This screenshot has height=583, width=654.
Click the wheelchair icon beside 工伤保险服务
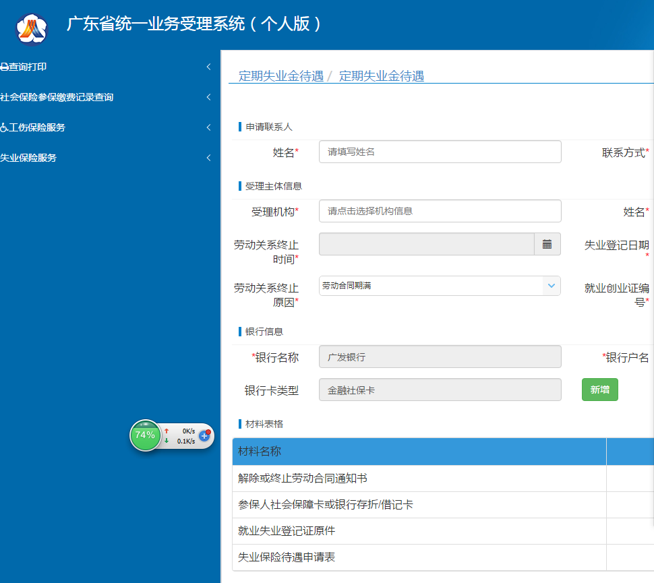coord(4,127)
